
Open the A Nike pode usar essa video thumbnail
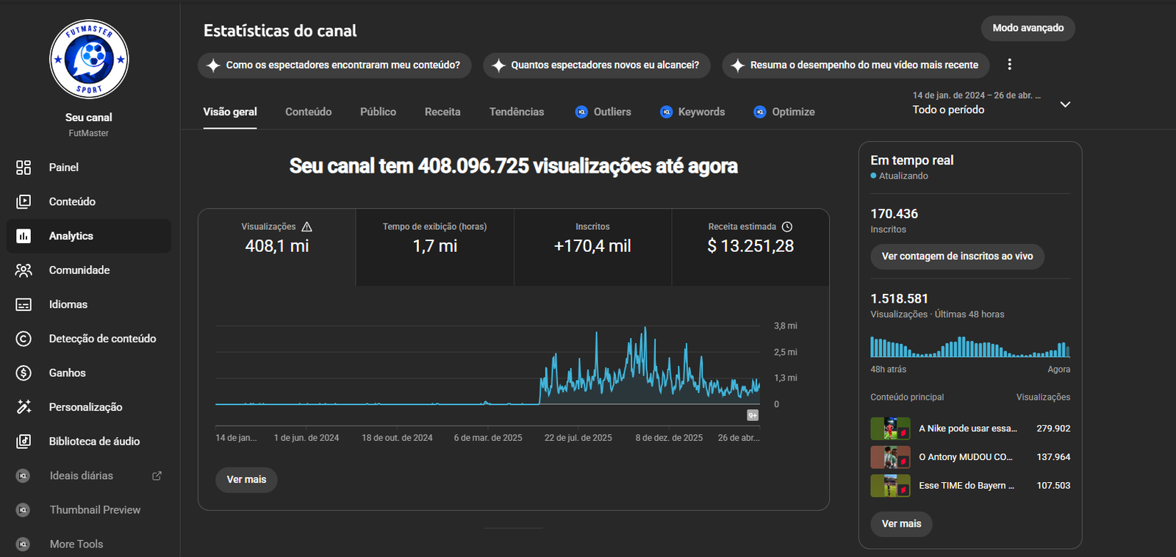(x=889, y=428)
